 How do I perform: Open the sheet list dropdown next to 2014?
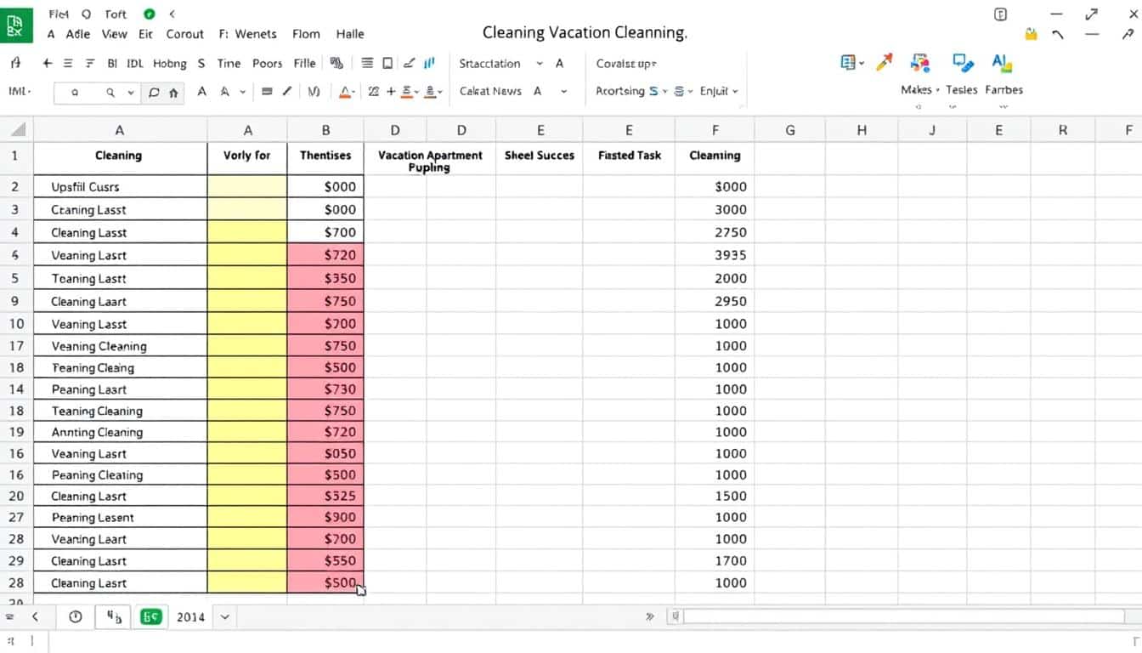point(225,617)
